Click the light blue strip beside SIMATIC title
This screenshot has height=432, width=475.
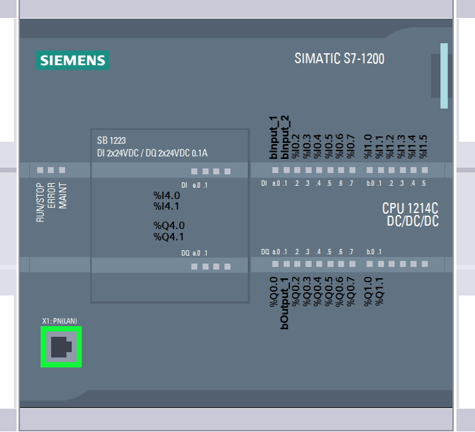[x=444, y=75]
